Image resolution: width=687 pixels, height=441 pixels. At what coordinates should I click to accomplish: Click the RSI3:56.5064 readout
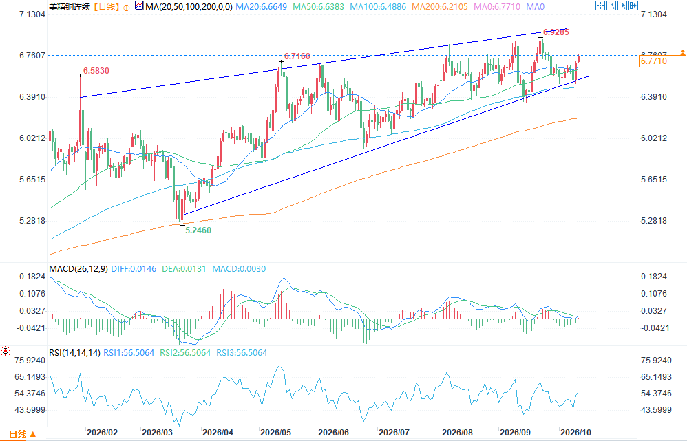pyautogui.click(x=242, y=353)
